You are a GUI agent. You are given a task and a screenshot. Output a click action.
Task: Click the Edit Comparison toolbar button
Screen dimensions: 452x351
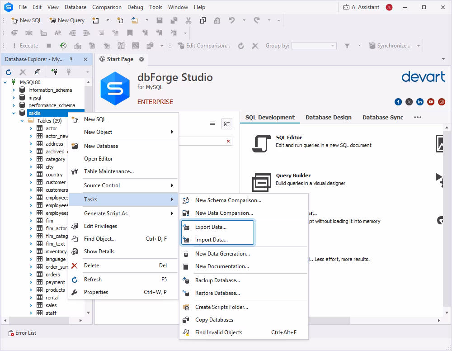pyautogui.click(x=204, y=46)
